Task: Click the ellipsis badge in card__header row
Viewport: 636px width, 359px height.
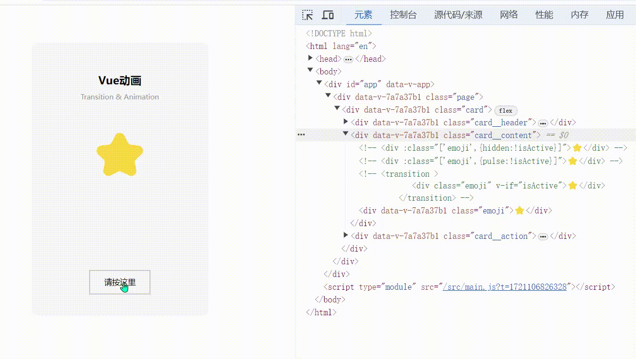Action: (543, 123)
